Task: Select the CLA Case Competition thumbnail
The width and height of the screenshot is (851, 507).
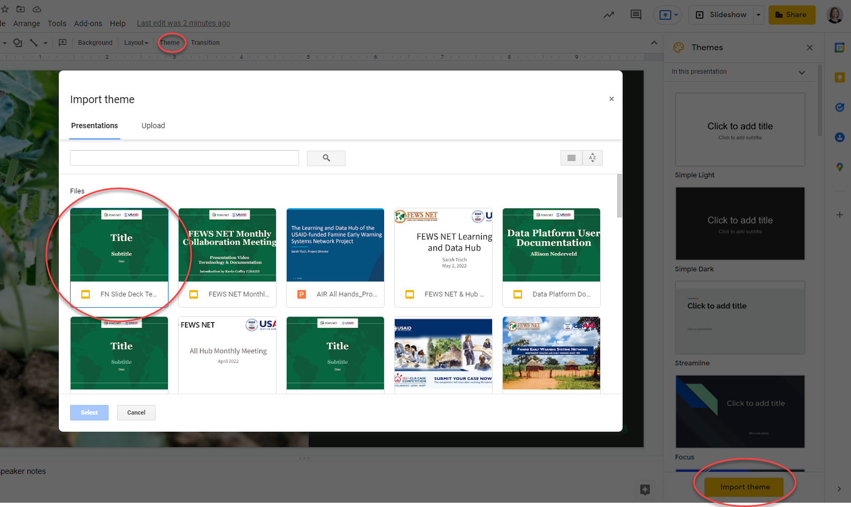Action: coord(443,355)
